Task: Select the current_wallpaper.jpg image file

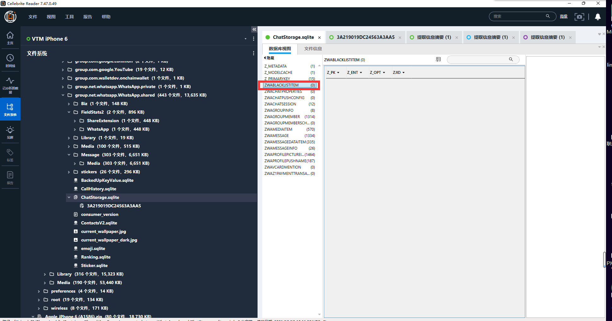Action: [x=103, y=231]
